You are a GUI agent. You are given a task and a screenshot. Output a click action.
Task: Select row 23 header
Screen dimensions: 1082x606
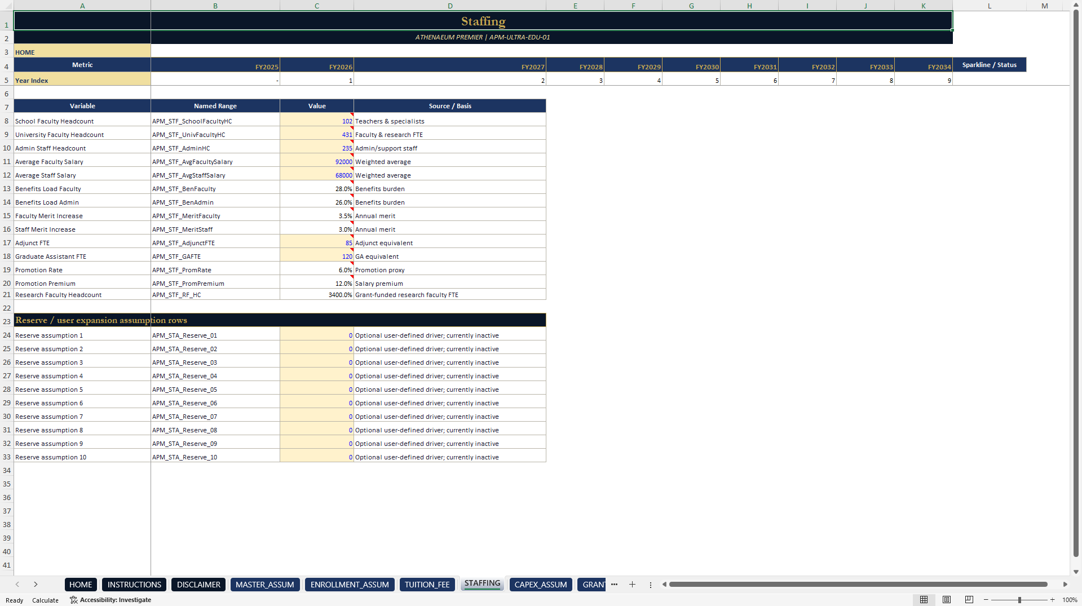pyautogui.click(x=7, y=321)
